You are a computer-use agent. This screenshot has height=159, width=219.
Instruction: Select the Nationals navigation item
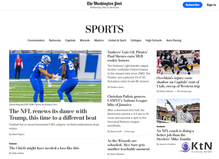[55, 40]
